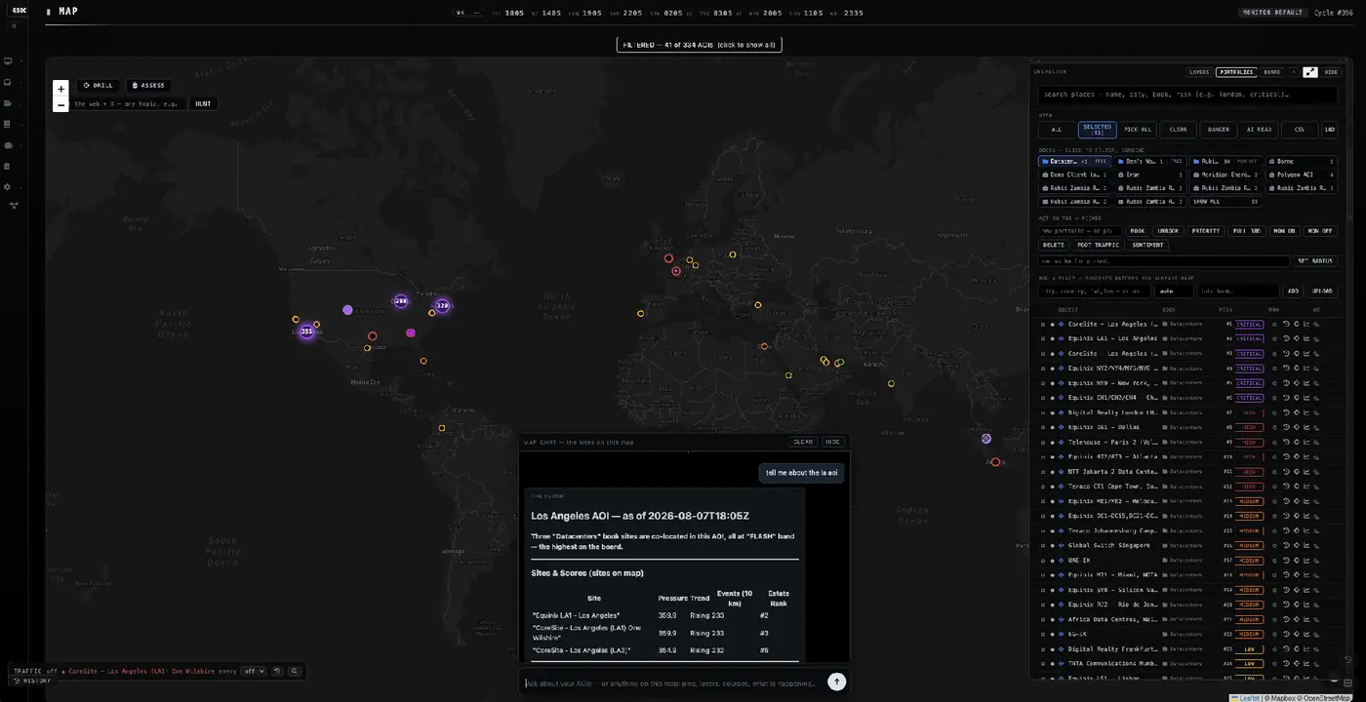Open the inbox icon in left sidebar
Screen dimensions: 1366x702
click(x=8, y=82)
